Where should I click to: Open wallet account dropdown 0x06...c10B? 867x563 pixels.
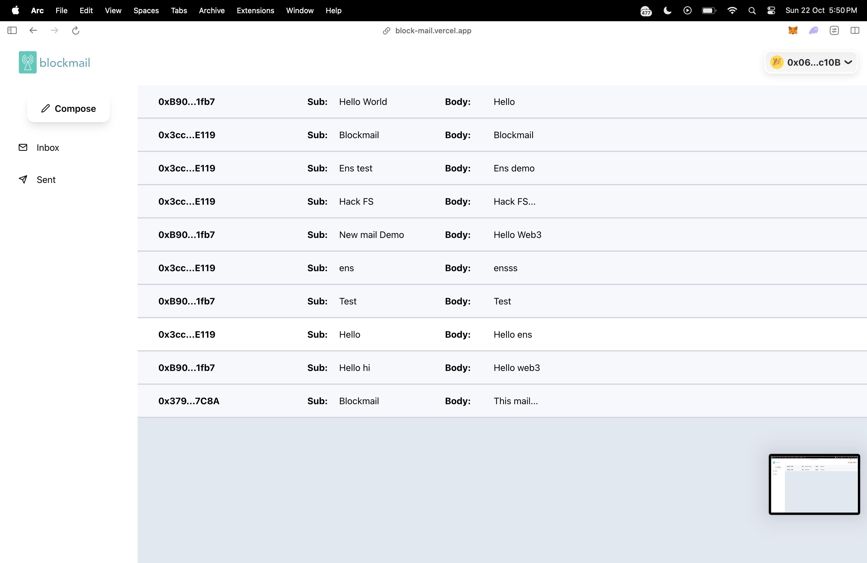tap(811, 62)
